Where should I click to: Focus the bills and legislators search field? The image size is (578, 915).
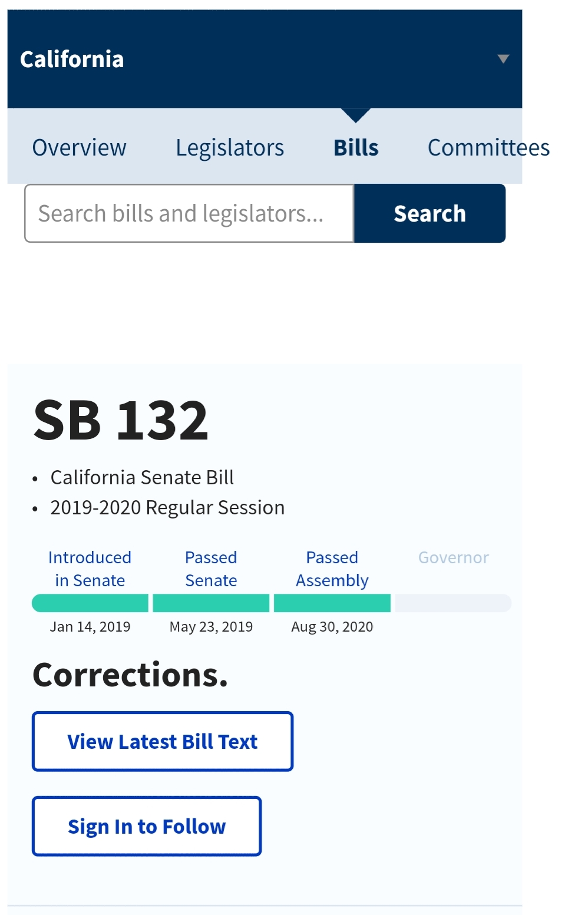pos(189,213)
